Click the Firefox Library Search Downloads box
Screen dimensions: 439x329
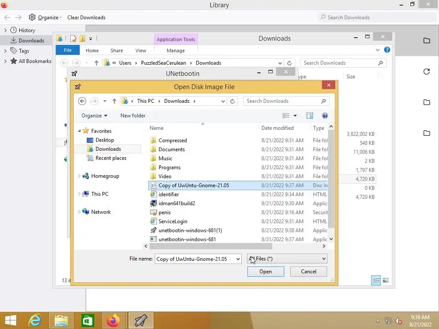tap(378, 17)
